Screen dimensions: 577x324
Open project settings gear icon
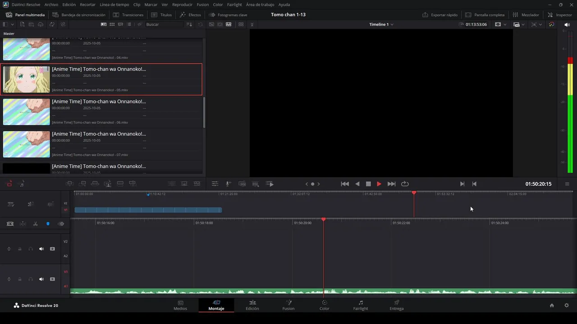tap(567, 305)
